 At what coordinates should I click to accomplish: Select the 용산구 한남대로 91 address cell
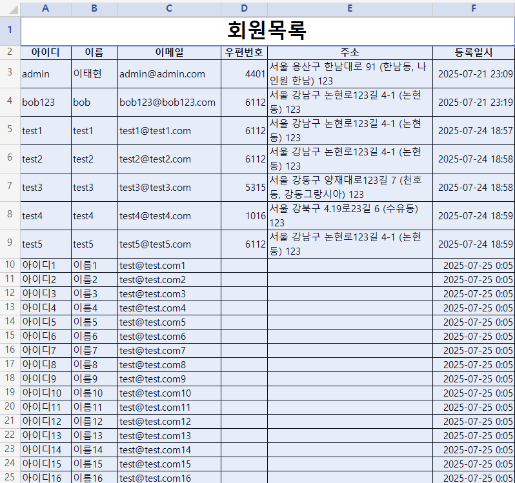click(350, 74)
